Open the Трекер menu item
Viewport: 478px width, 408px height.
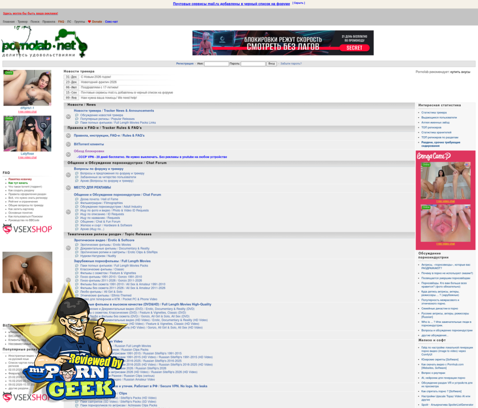pos(22,21)
